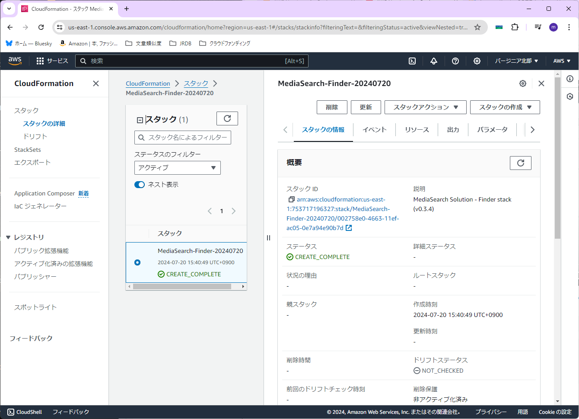This screenshot has width=579, height=419.
Task: Open ドリフト in sidebar
Action: pyautogui.click(x=35, y=137)
